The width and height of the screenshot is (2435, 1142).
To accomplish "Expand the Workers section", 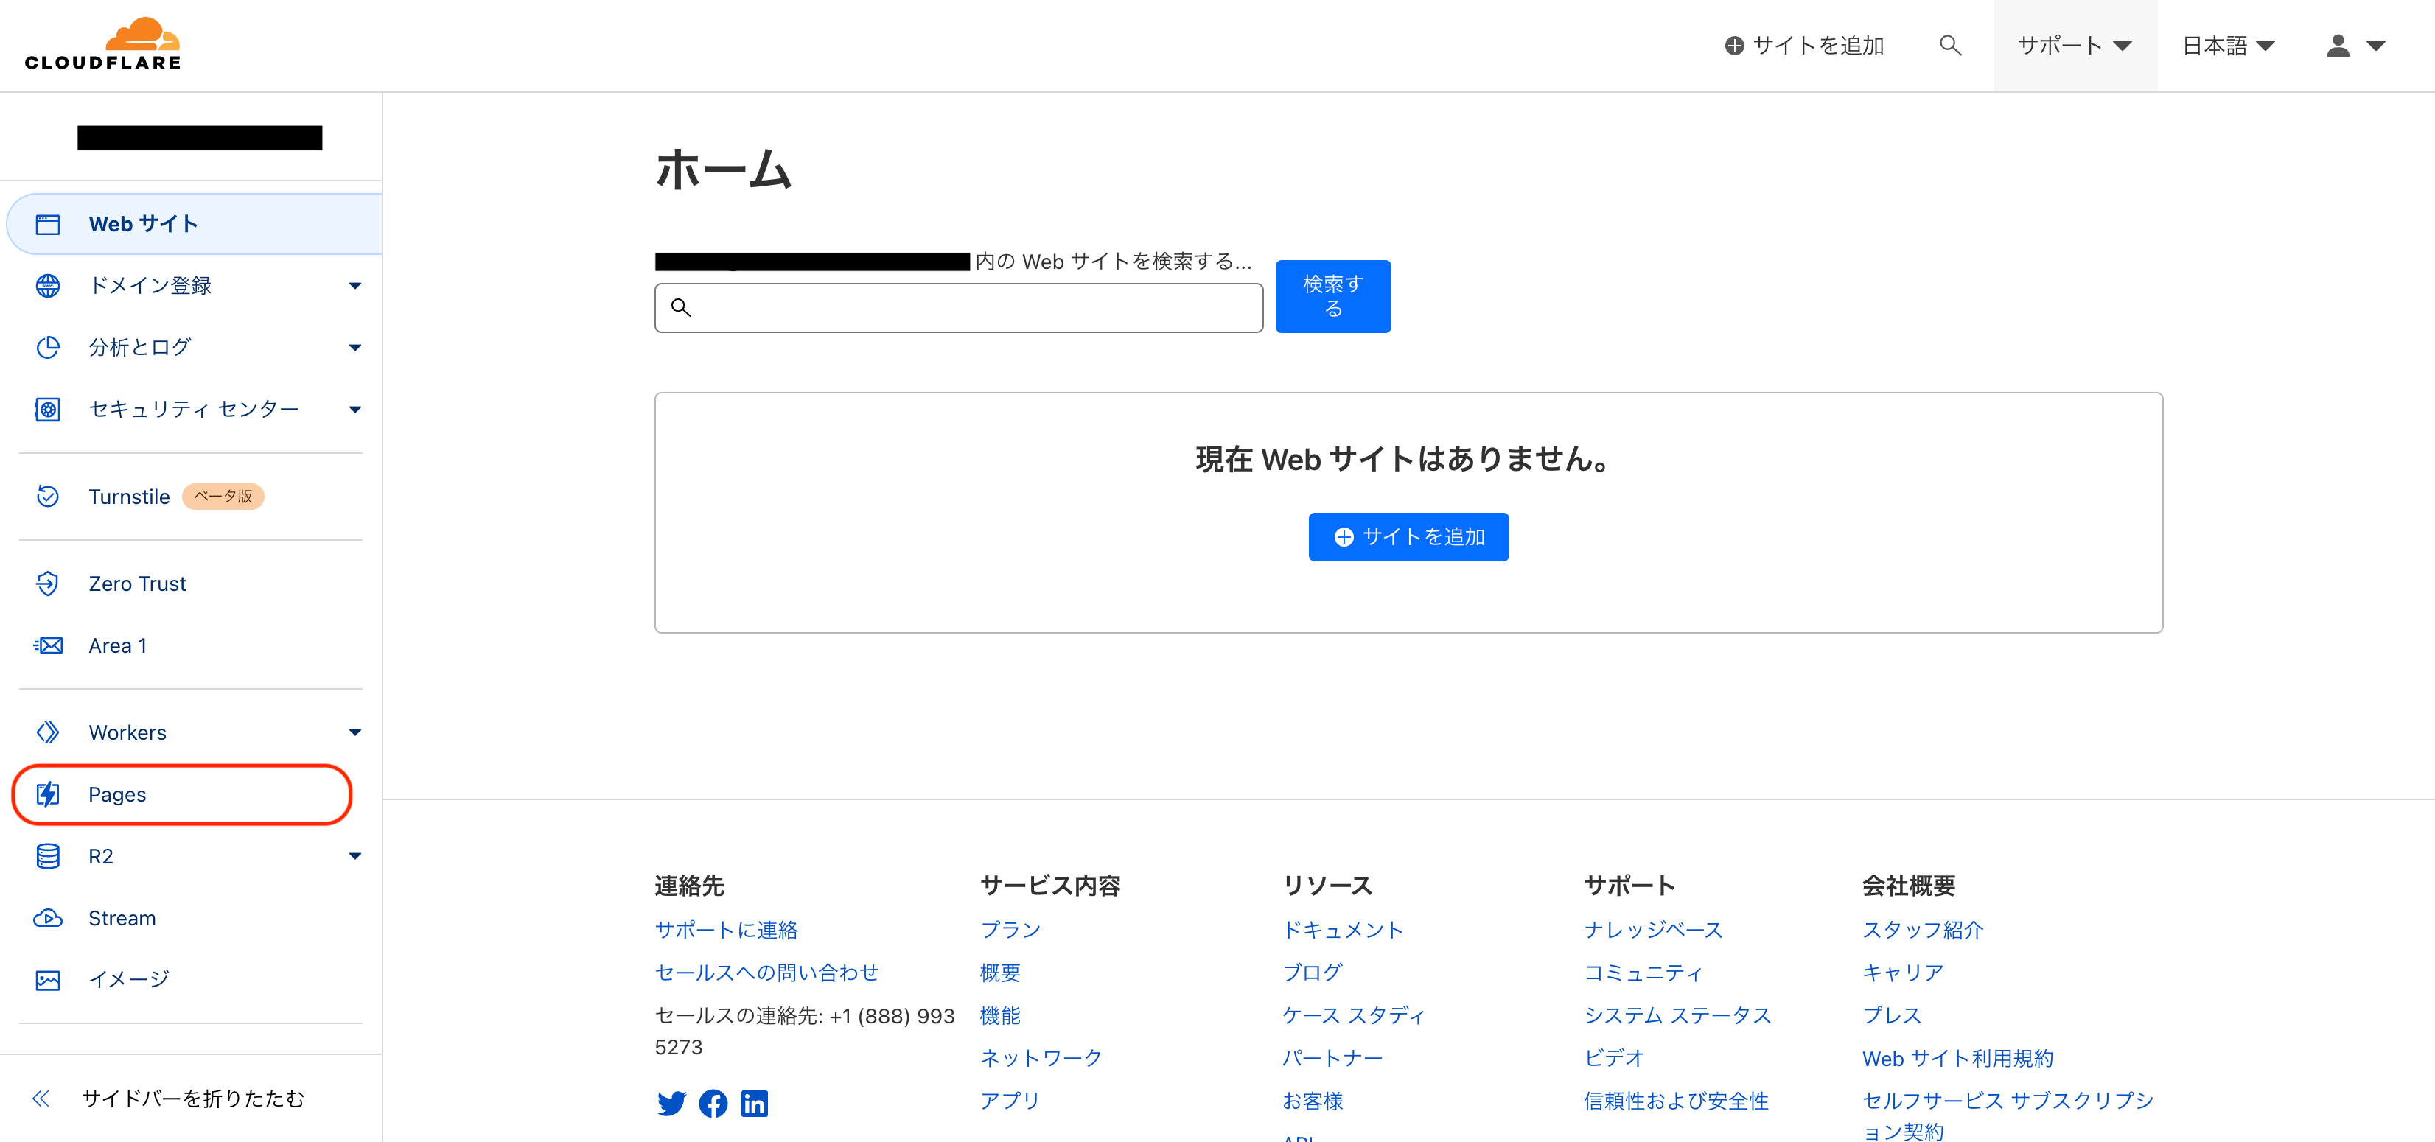I will [354, 732].
